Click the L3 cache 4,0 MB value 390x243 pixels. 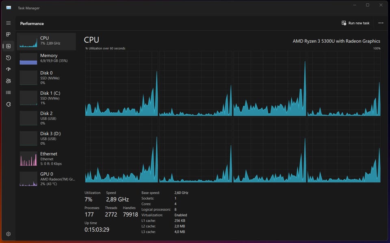click(x=180, y=232)
